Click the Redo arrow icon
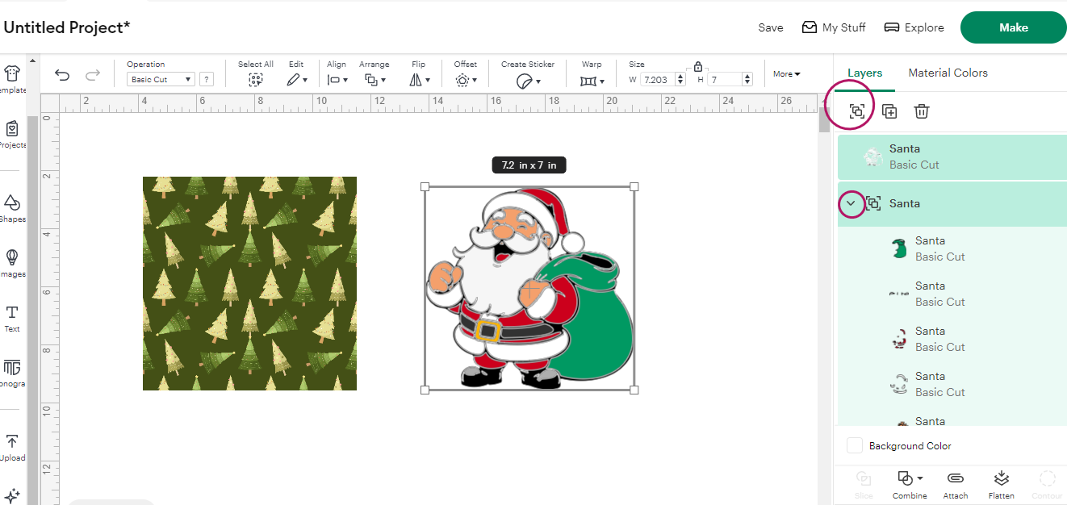Image resolution: width=1067 pixels, height=505 pixels. tap(93, 75)
